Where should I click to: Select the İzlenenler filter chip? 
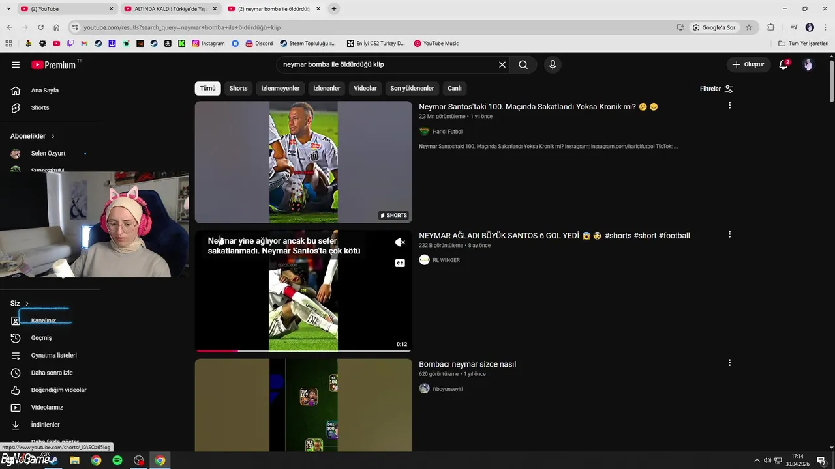point(326,88)
